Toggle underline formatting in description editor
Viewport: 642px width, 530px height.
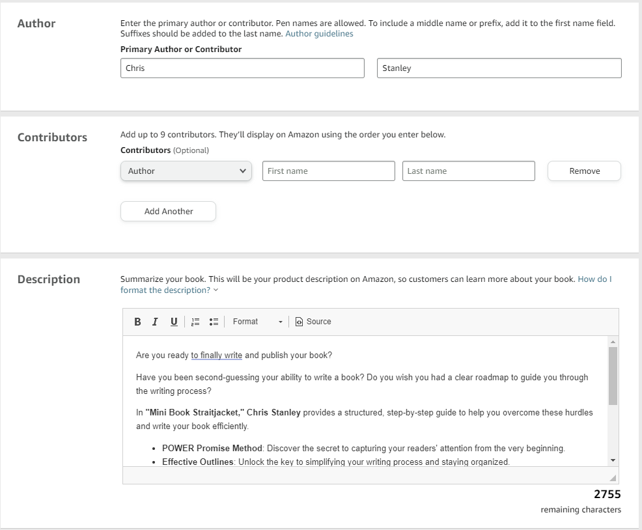pyautogui.click(x=174, y=322)
